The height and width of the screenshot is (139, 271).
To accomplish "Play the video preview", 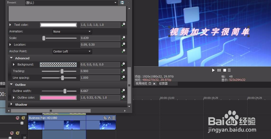I will (213, 70).
